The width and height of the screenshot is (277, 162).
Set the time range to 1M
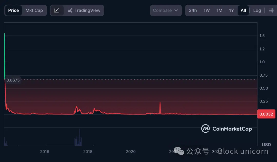click(x=219, y=10)
